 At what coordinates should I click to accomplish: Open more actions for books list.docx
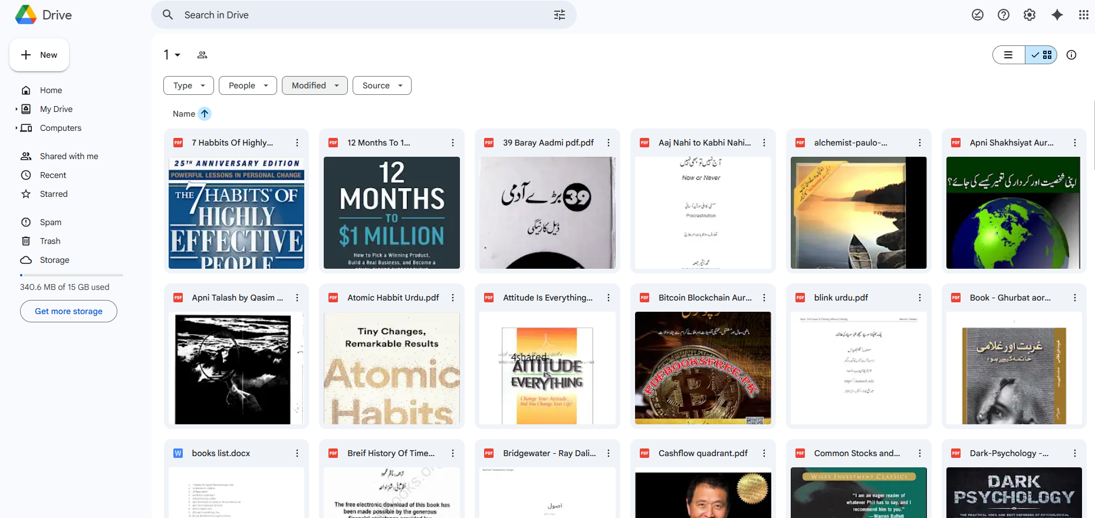point(297,453)
